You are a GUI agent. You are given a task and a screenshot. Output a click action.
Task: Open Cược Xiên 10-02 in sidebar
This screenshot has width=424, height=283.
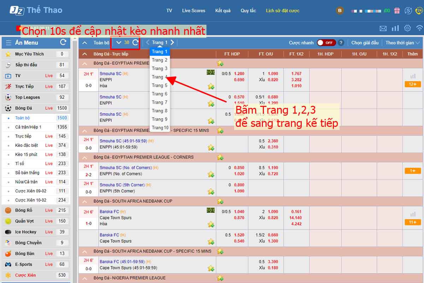point(36,200)
